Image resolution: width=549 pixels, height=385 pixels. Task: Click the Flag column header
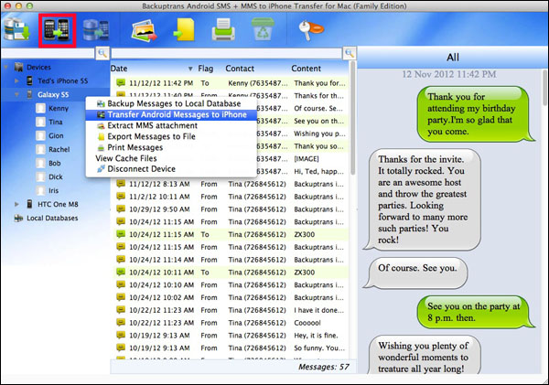(206, 69)
